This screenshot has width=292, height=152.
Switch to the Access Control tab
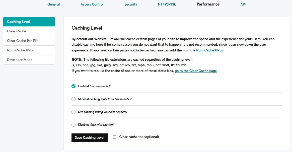coord(92,4)
